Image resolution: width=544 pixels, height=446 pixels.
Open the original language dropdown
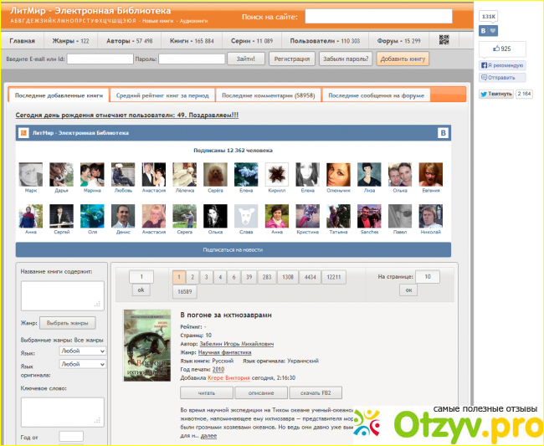pos(84,364)
